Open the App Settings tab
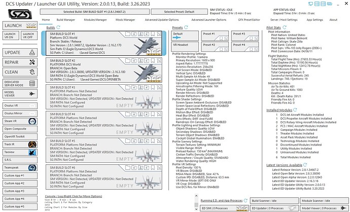Image resolution: width=350 pixels, height=212 pixels. [314, 20]
